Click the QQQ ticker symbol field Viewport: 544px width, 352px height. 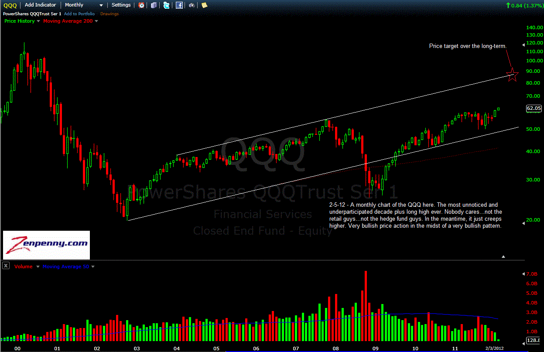coord(10,5)
